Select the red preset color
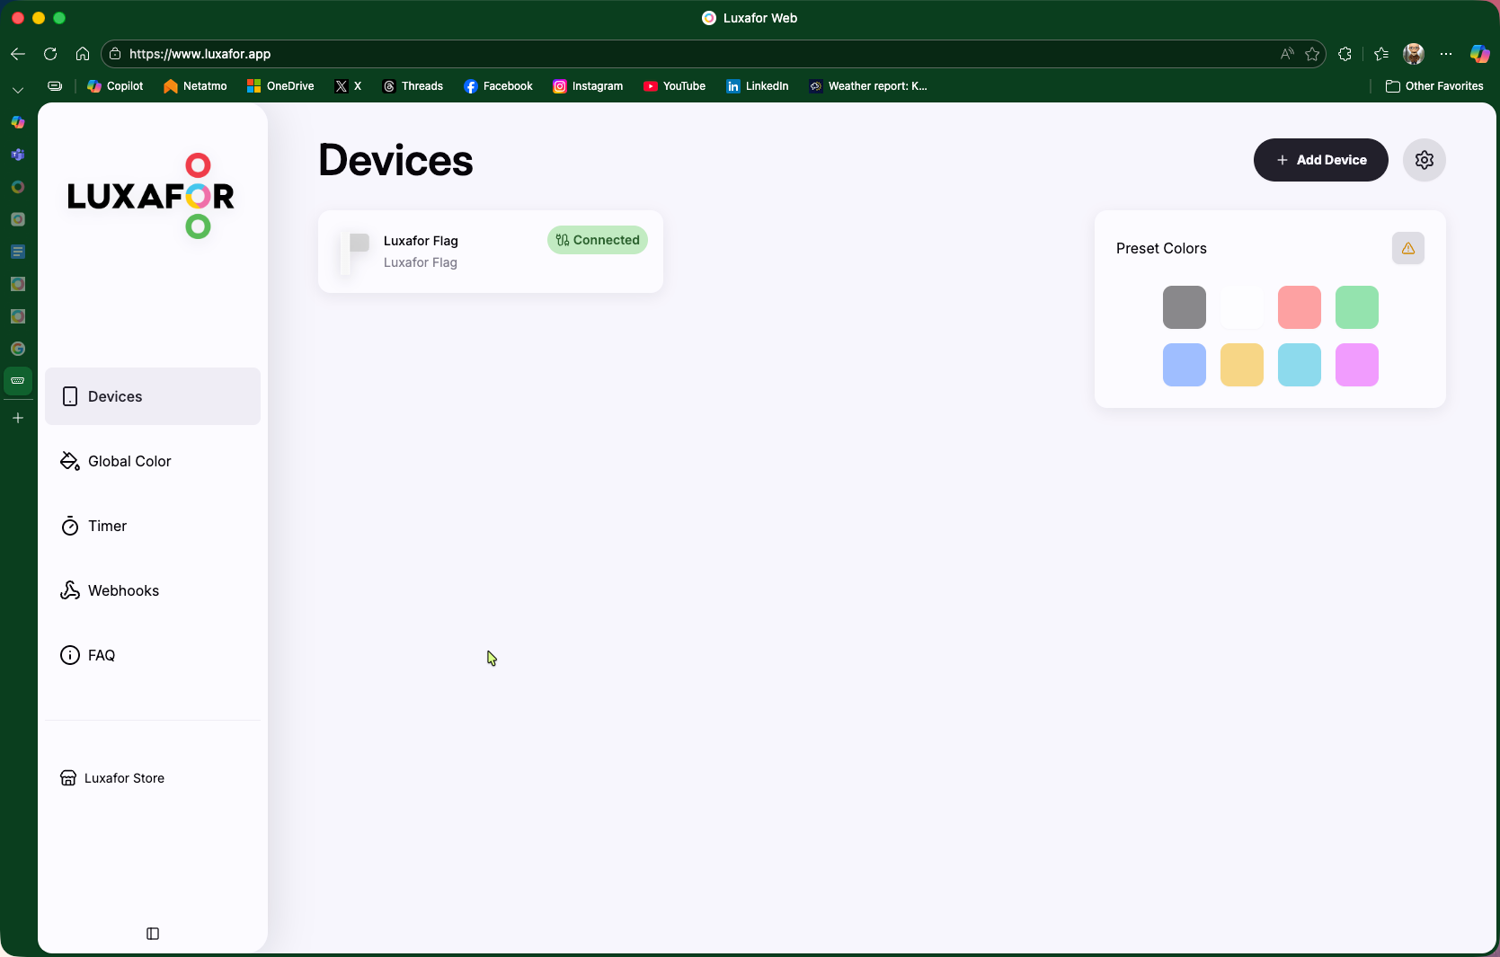 [x=1299, y=307]
